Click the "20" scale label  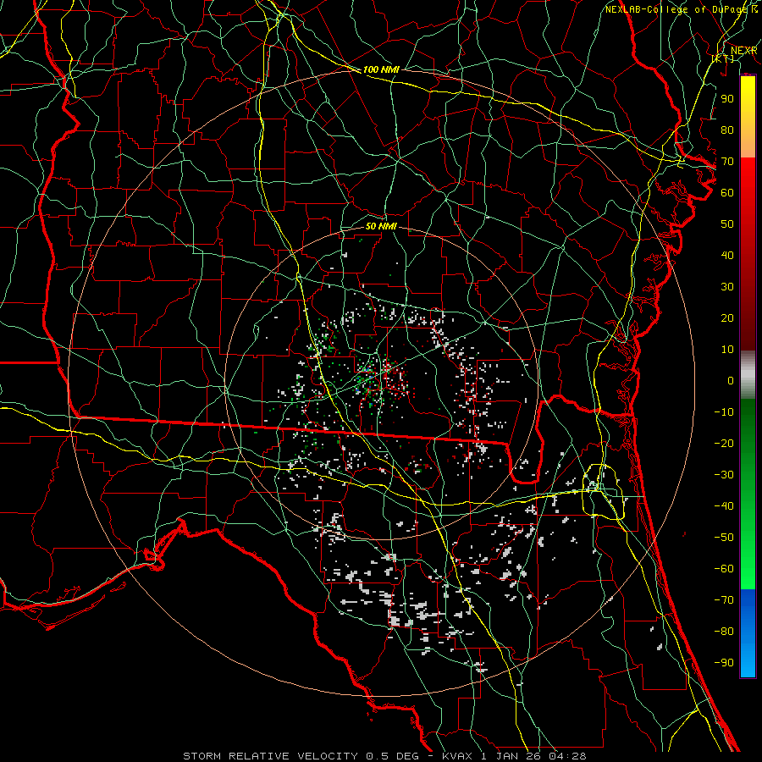(x=727, y=317)
